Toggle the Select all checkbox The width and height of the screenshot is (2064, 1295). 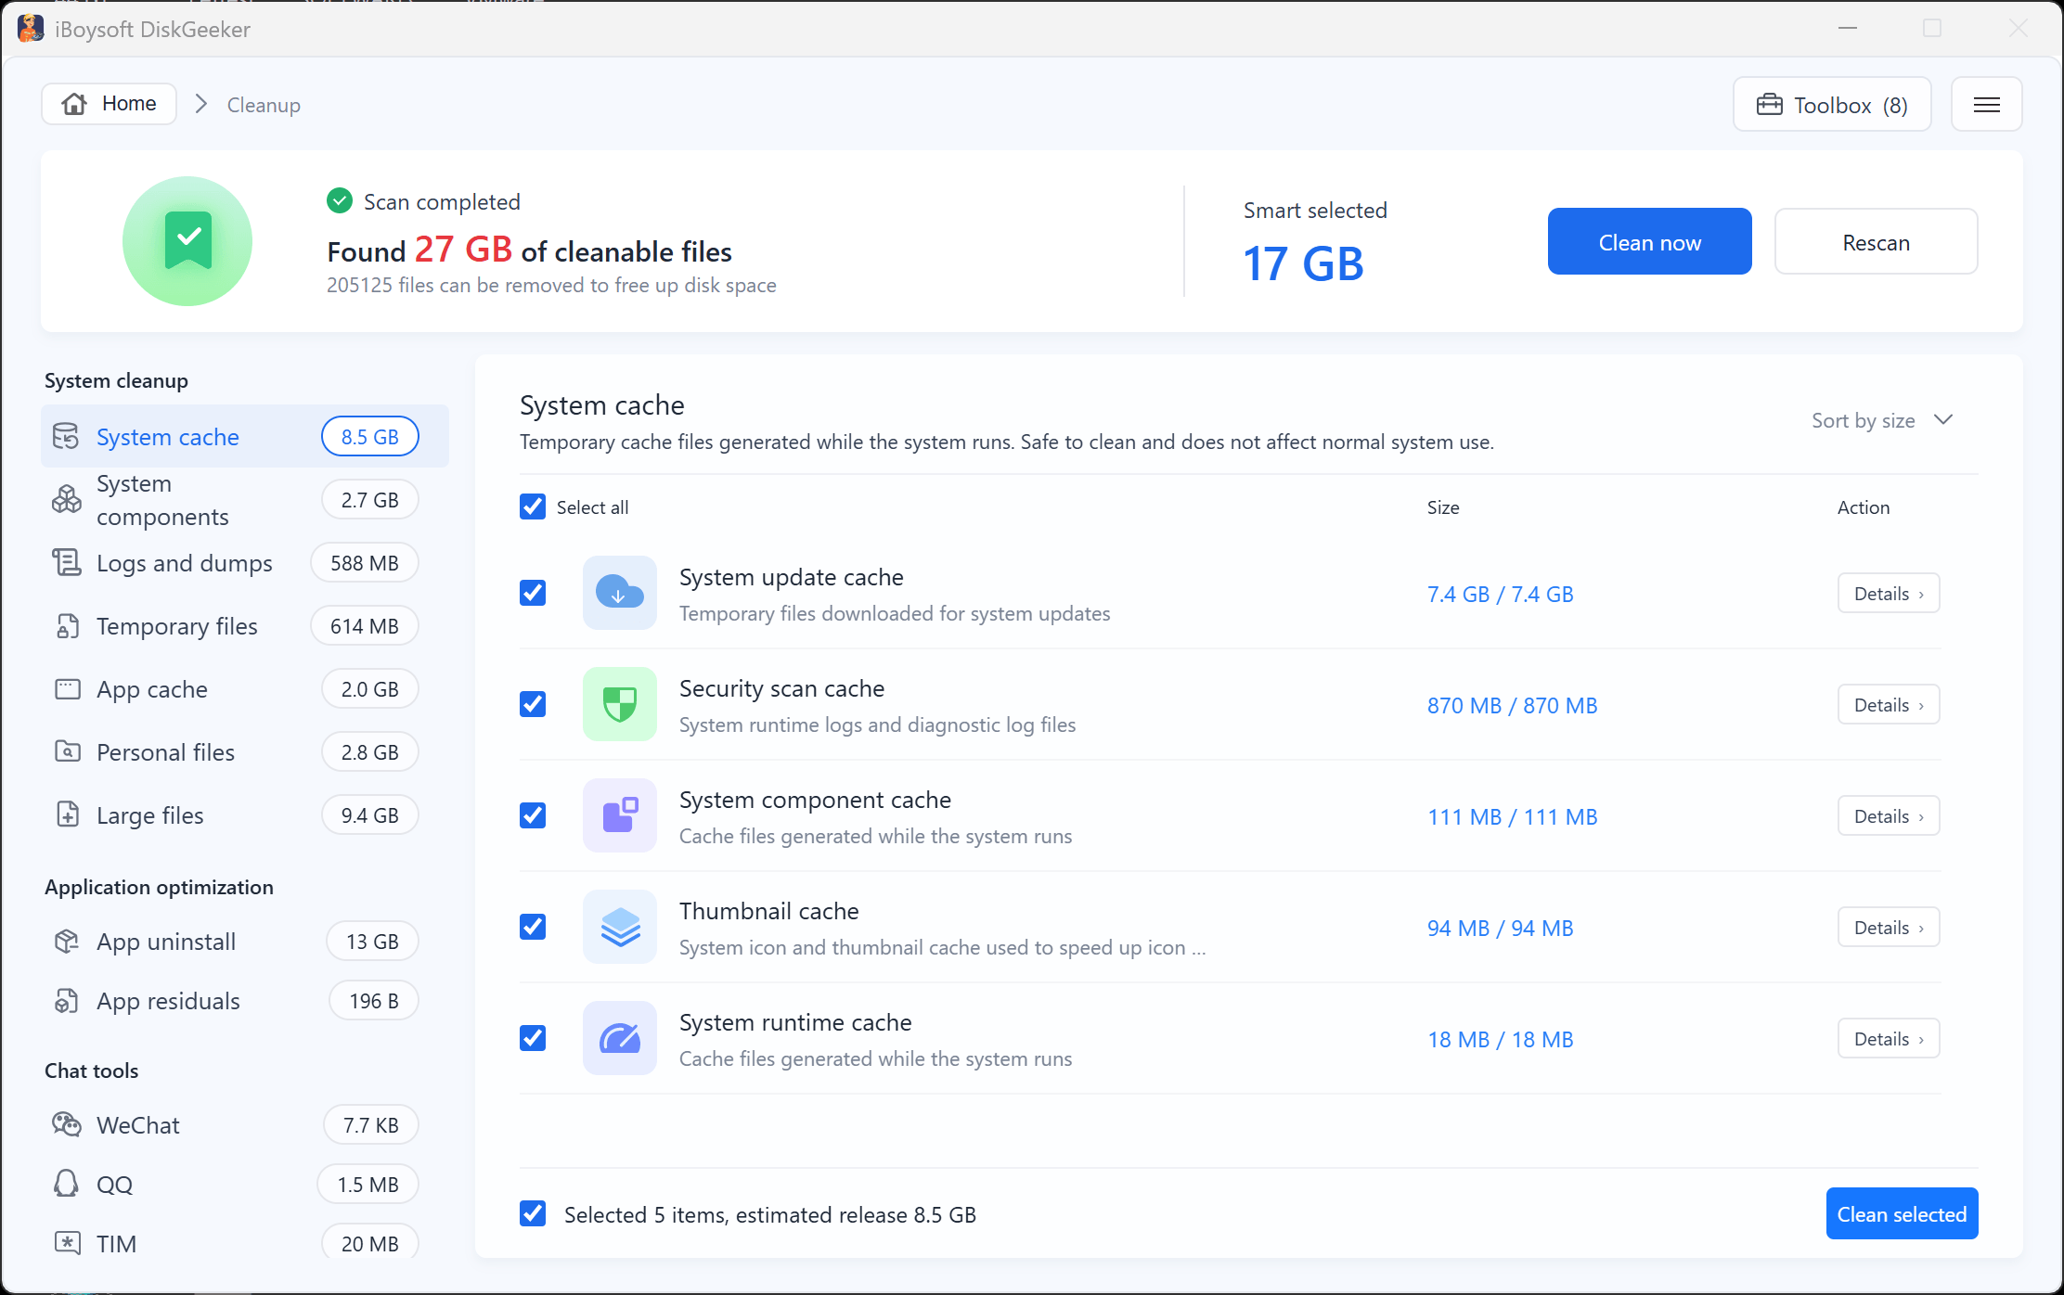point(533,506)
